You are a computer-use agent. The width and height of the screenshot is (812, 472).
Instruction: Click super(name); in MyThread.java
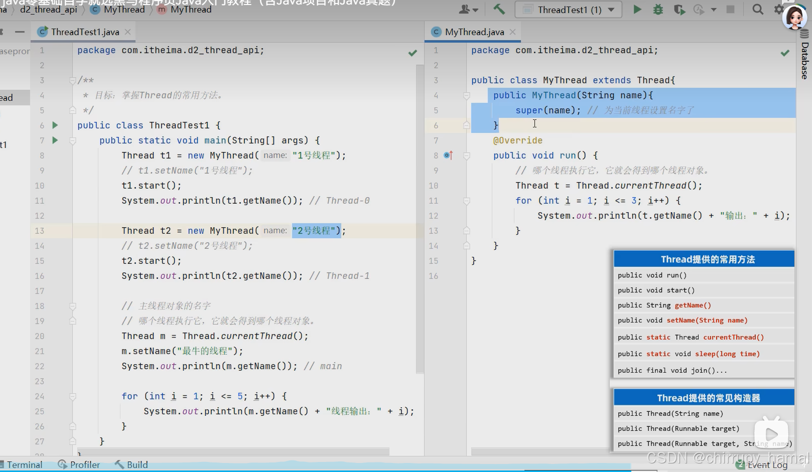point(548,110)
